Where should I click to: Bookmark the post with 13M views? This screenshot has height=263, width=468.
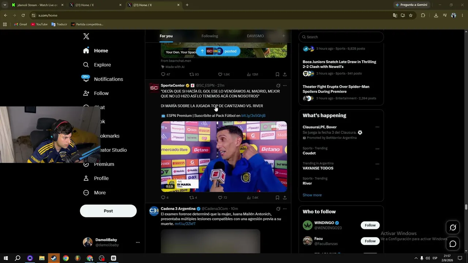tap(278, 74)
